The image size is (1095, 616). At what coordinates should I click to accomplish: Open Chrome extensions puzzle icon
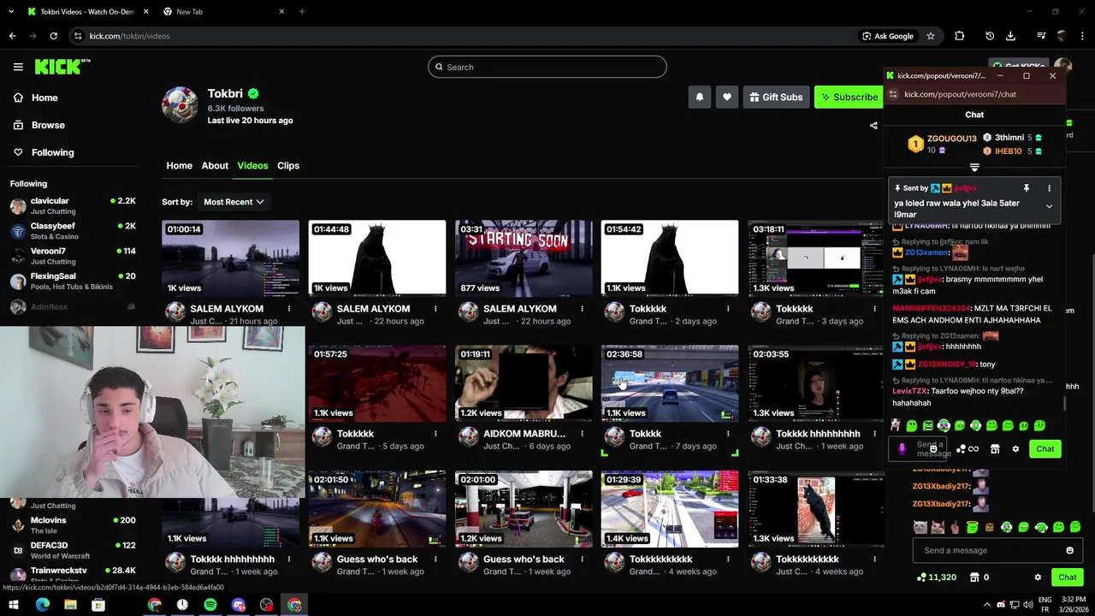click(x=959, y=36)
